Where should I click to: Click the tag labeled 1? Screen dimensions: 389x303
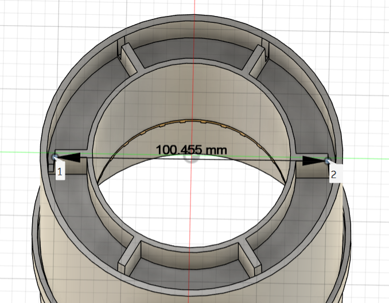(60, 171)
